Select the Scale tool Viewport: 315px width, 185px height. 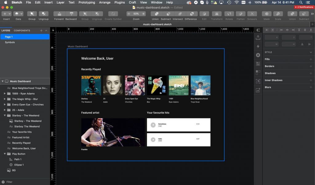[278, 14]
